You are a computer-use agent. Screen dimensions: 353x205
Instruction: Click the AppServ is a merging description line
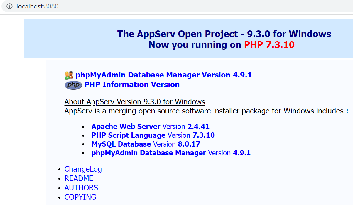206,111
